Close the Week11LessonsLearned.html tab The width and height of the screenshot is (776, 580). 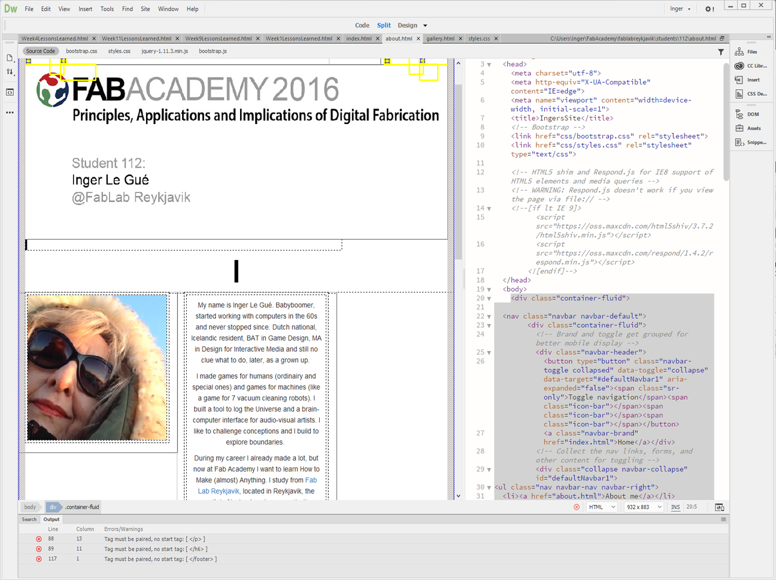pos(177,39)
